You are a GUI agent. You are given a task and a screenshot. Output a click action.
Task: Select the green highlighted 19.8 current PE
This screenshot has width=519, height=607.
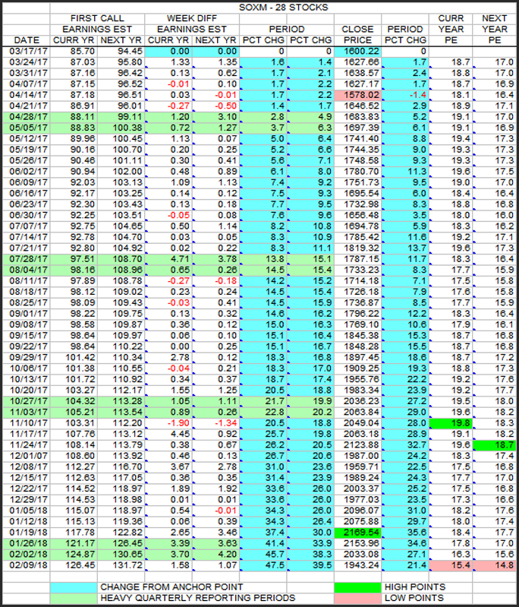pyautogui.click(x=451, y=422)
